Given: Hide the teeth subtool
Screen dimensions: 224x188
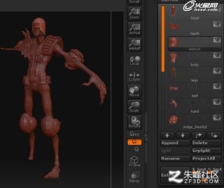Looking at the screenshot, I should 217,24.
